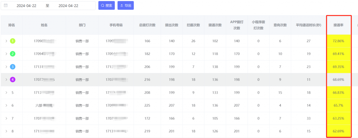Click the purple rank 4 badge
This screenshot has width=358, height=138.
[x=13, y=80]
